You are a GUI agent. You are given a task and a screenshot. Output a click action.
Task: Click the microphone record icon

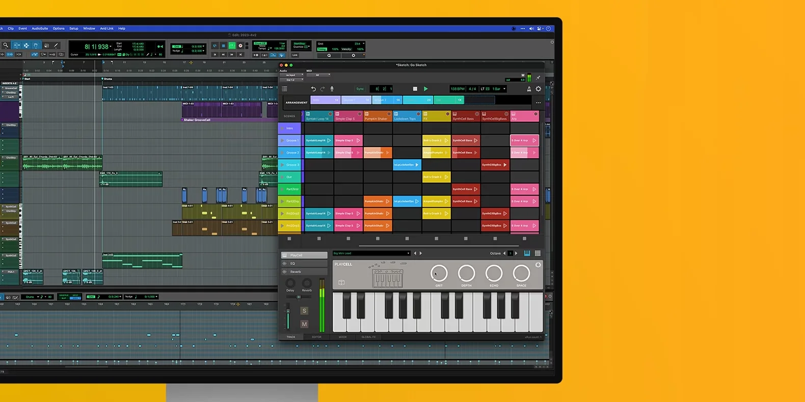332,89
